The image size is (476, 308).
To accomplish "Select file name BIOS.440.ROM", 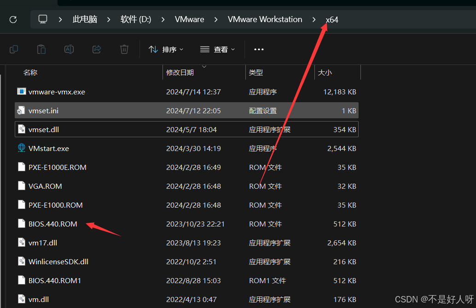I will [53, 224].
